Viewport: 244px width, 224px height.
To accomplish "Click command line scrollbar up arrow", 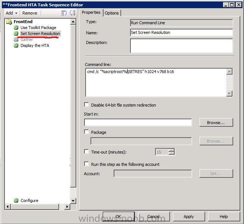I will [x=229, y=72].
